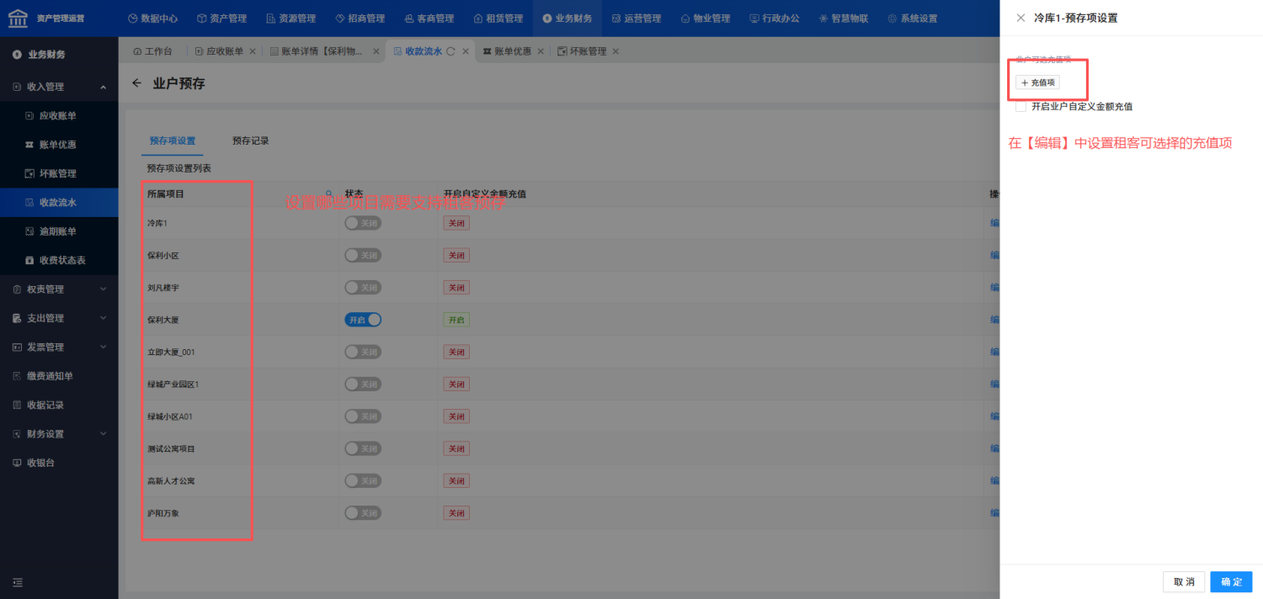
Task: Expand the 财务设置 sidebar group
Action: (59, 434)
